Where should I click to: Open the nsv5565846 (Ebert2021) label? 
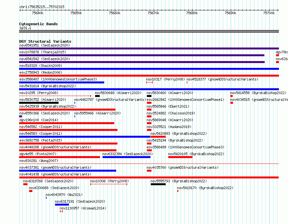click(x=168, y=106)
